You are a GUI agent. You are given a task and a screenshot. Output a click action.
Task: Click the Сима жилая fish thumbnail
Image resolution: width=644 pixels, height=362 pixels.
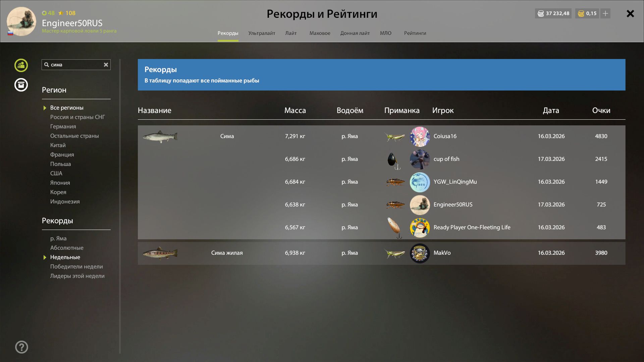tap(160, 253)
